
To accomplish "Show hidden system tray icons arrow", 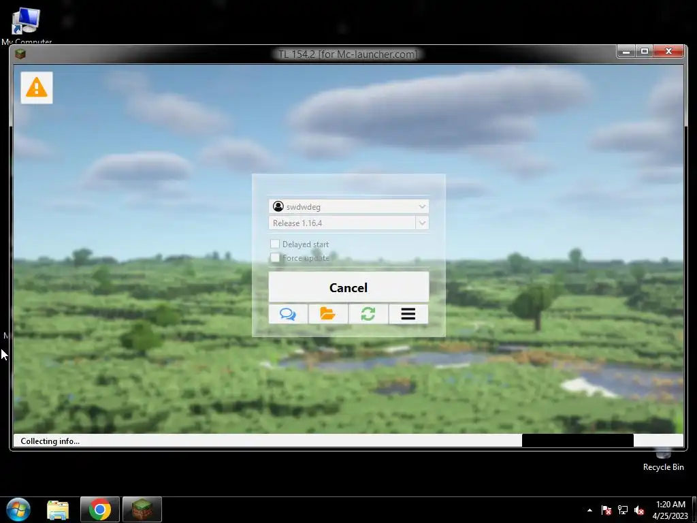I will 589,510.
